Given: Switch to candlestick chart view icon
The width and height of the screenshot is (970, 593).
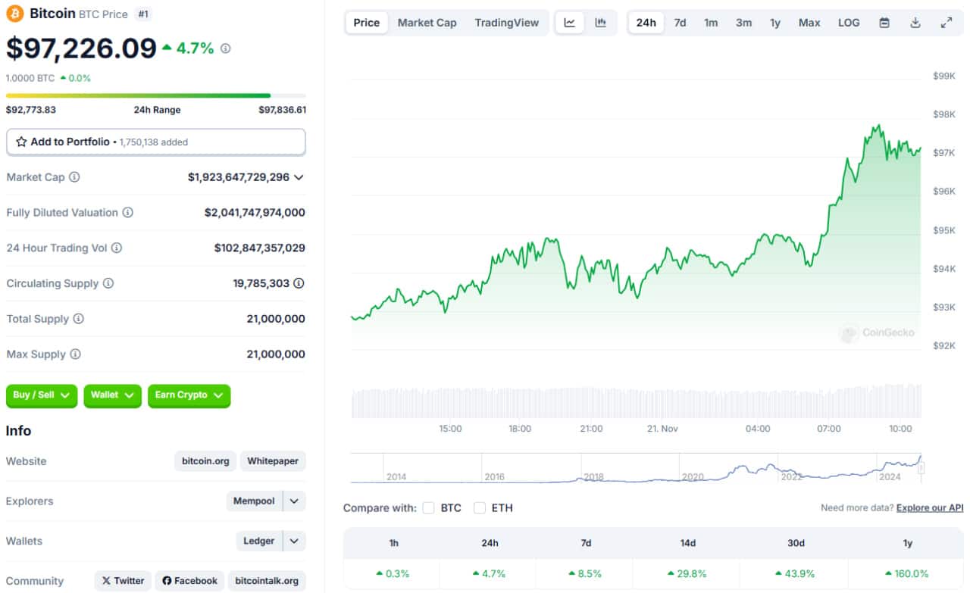Looking at the screenshot, I should click(x=601, y=23).
